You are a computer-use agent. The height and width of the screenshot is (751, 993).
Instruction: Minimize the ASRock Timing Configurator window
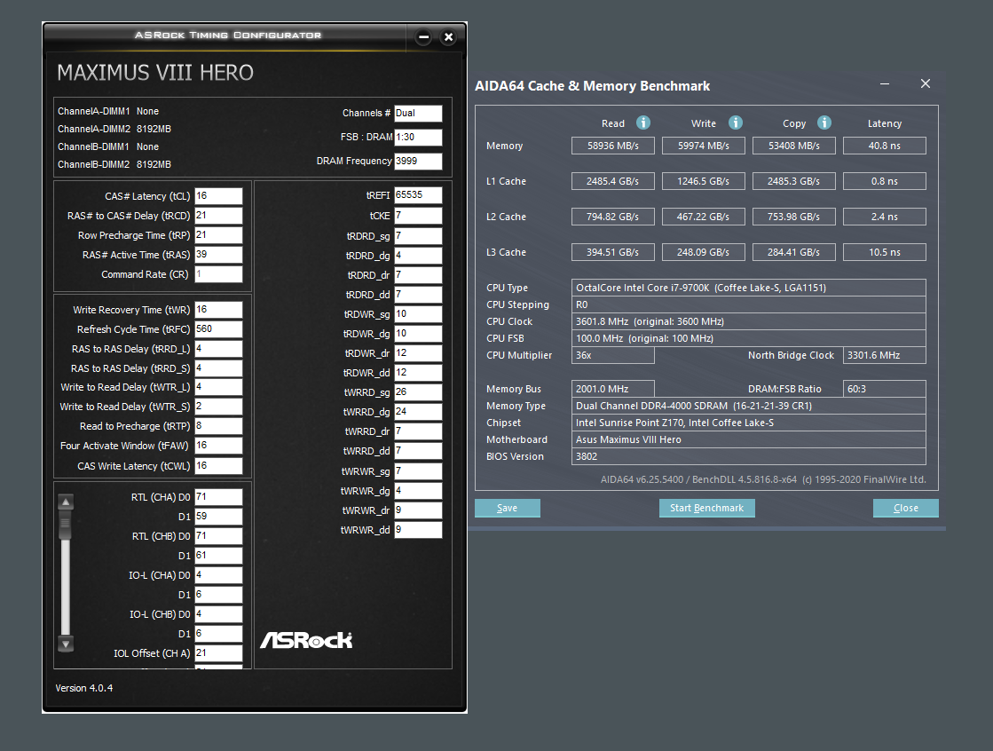click(423, 36)
